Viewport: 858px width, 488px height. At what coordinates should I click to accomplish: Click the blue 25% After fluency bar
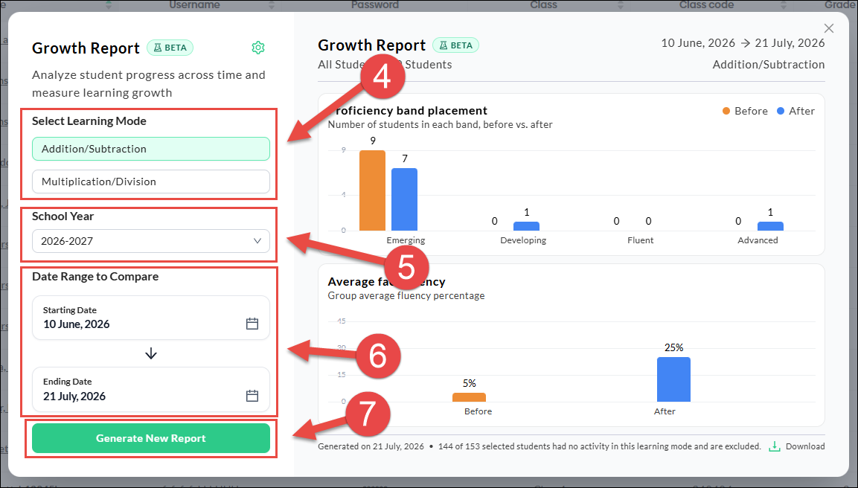click(673, 379)
